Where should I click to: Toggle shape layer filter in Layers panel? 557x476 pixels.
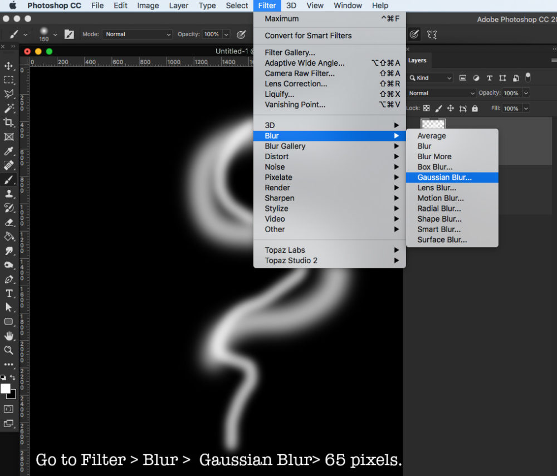click(502, 78)
